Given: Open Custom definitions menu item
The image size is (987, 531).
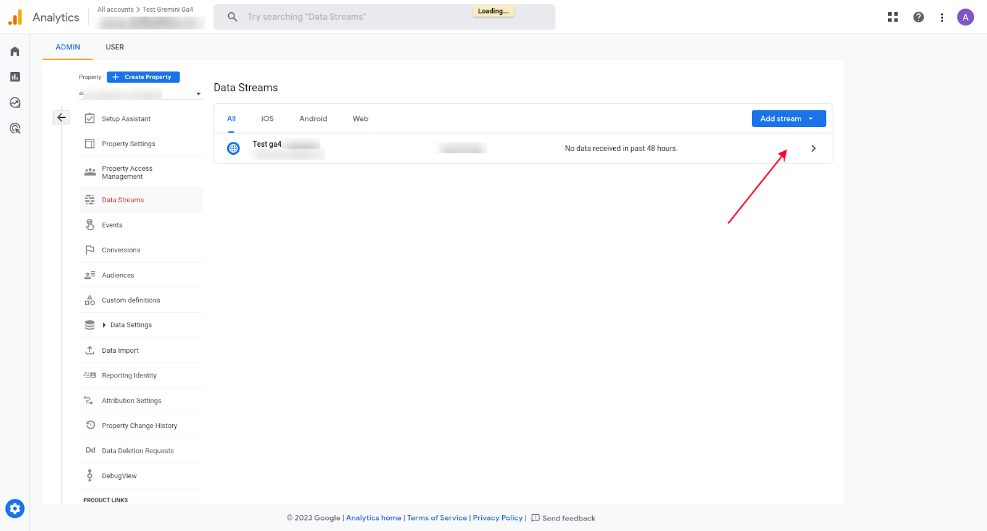Looking at the screenshot, I should (x=141, y=300).
